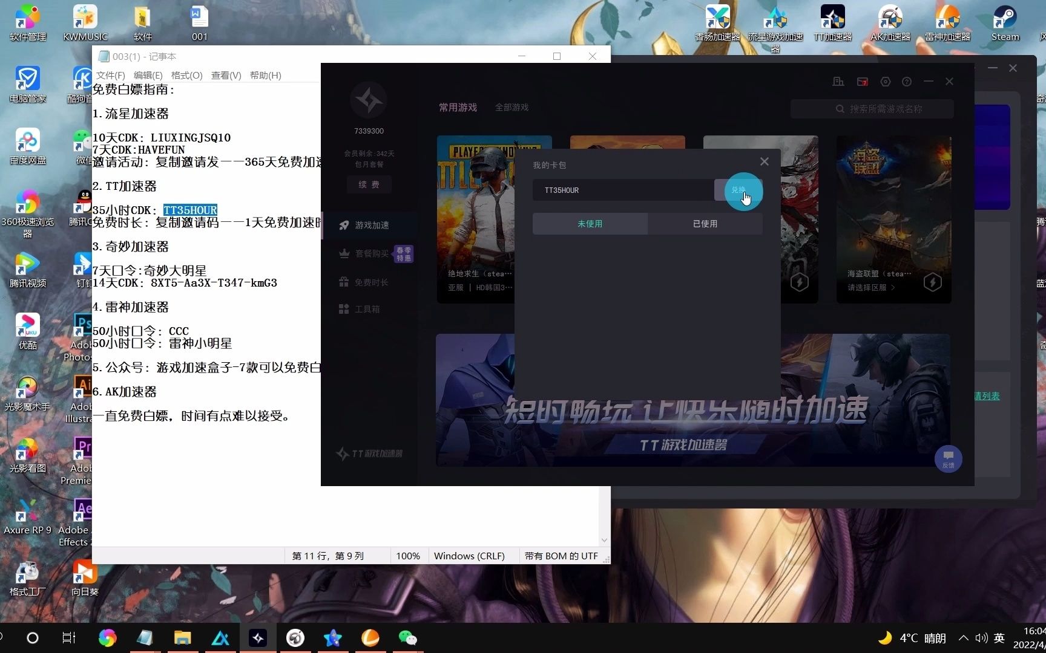The image size is (1046, 653).
Task: Open 软件管理 desktop icon
Action: pyautogui.click(x=28, y=23)
